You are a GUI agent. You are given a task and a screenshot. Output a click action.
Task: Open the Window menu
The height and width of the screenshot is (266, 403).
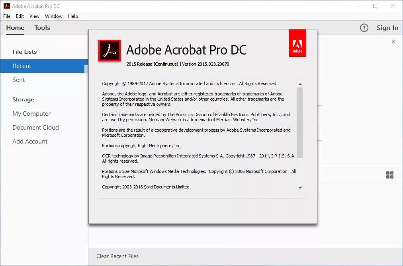(x=54, y=16)
